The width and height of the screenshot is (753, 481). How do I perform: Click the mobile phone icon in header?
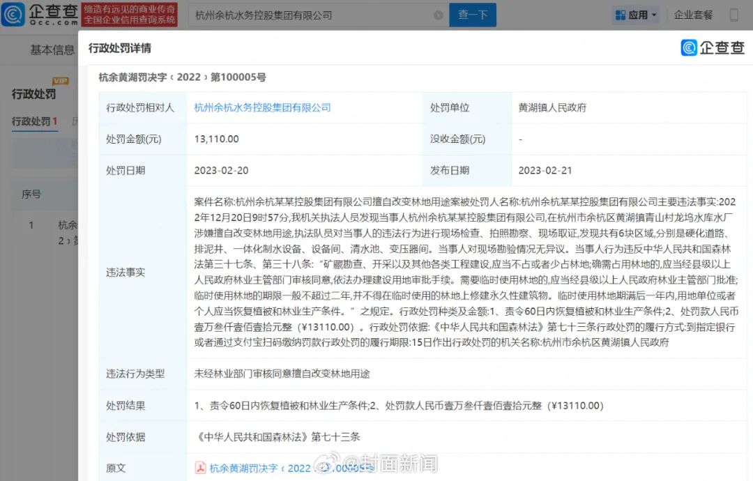(x=733, y=15)
